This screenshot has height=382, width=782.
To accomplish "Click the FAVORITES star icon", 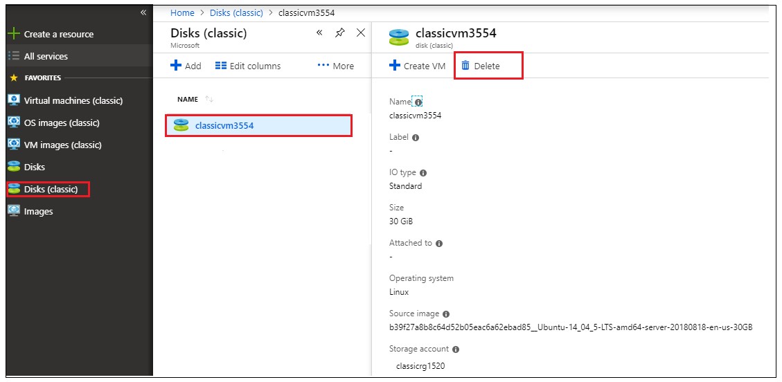I will coord(14,78).
